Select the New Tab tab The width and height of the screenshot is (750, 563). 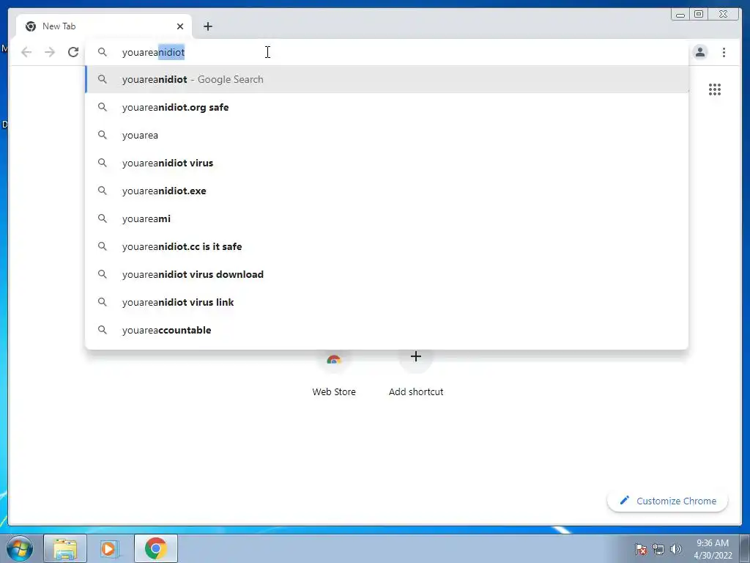coord(104,26)
